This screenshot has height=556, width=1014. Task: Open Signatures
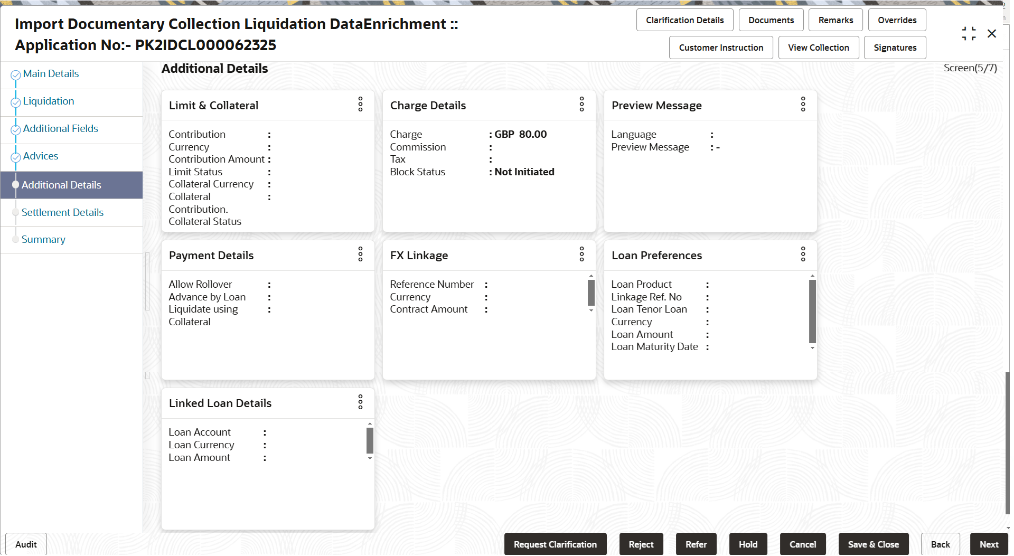895,48
